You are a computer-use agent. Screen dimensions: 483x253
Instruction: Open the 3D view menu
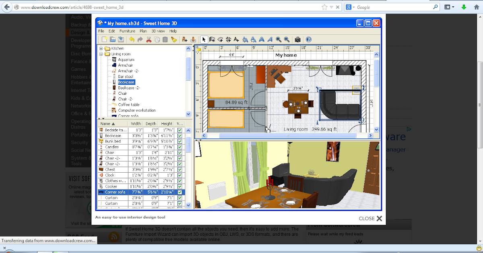tap(158, 31)
